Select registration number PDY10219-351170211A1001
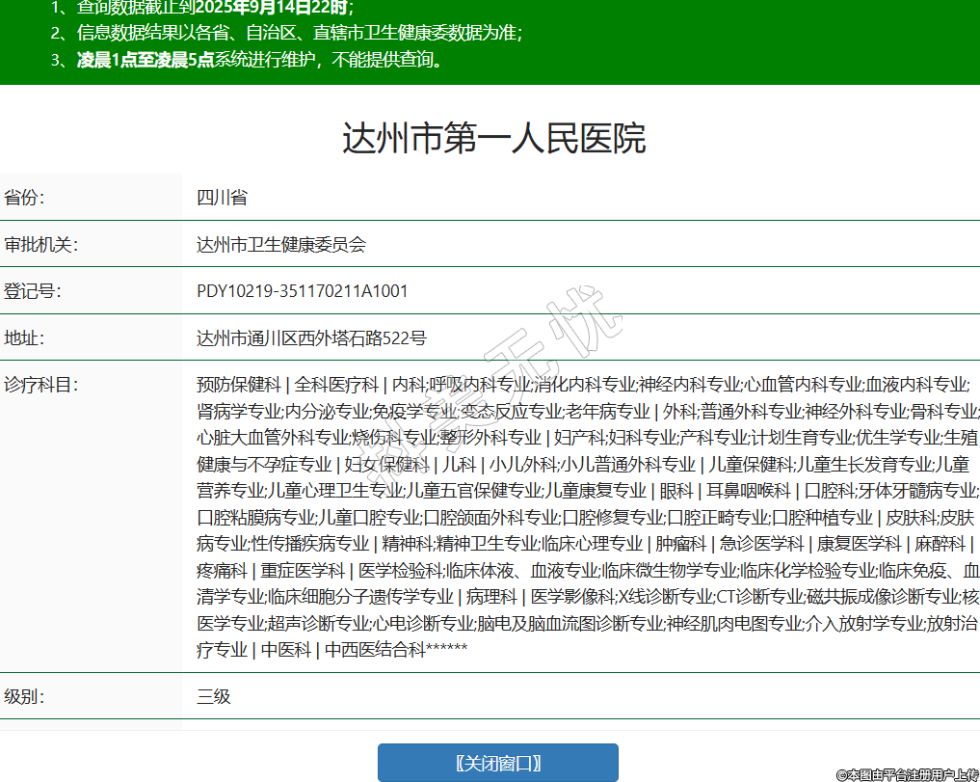This screenshot has height=782, width=980. pos(302,290)
